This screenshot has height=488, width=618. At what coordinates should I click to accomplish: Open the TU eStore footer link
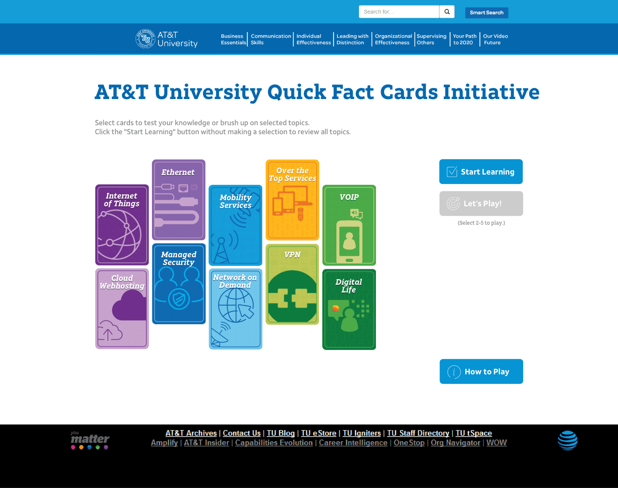(318, 433)
